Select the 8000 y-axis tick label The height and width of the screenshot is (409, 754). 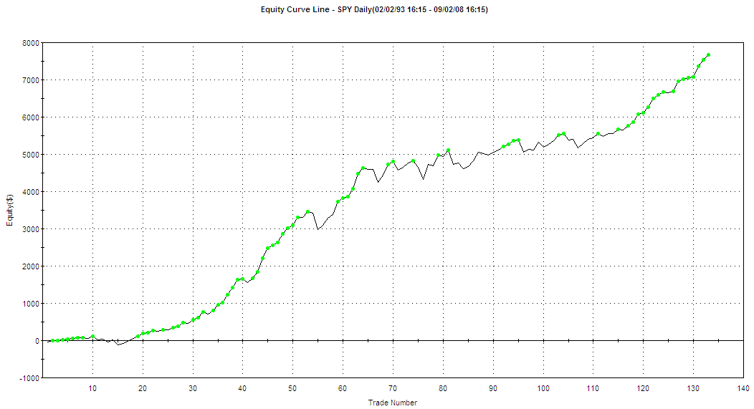[31, 43]
